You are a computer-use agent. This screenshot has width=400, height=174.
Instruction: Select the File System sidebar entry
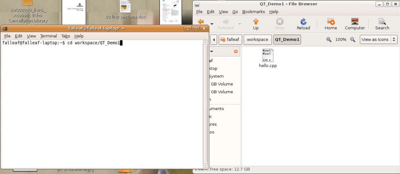[x=216, y=76]
